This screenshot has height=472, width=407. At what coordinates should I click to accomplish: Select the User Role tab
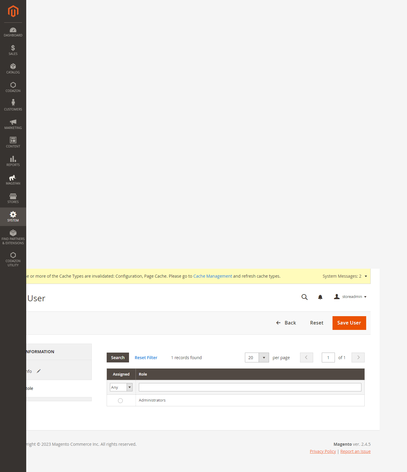[59, 388]
